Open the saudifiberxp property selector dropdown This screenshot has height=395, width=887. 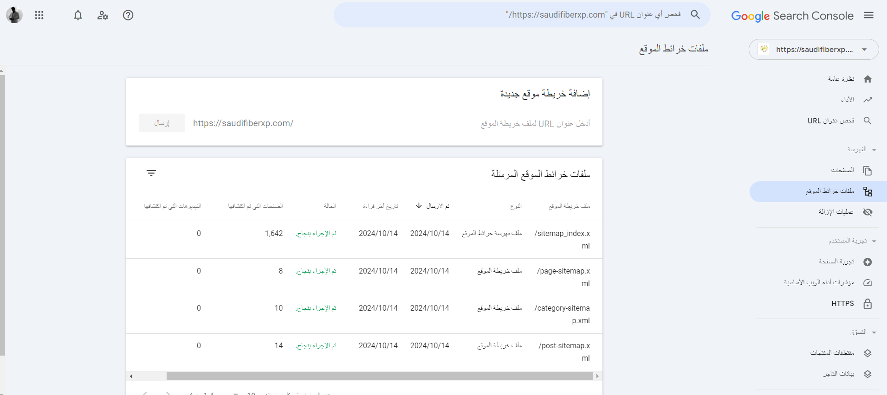pyautogui.click(x=814, y=50)
